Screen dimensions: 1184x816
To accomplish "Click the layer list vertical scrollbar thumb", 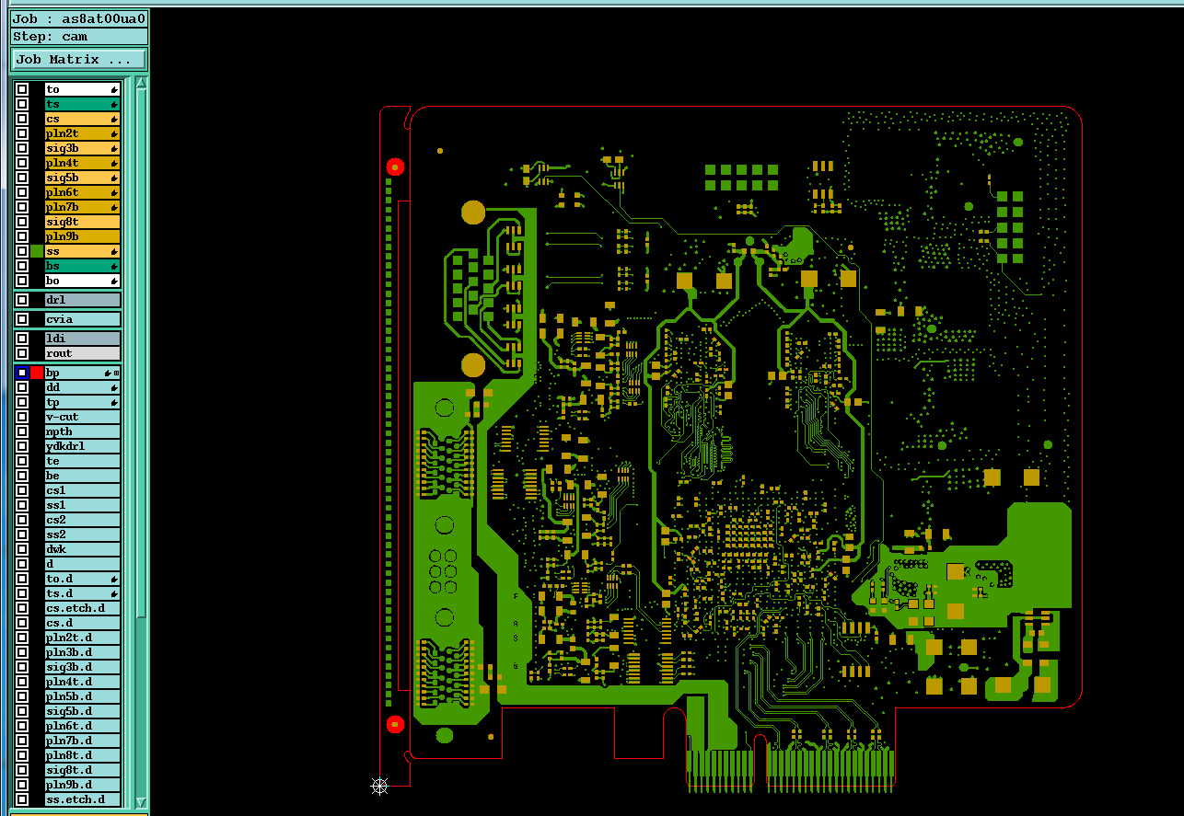I will click(x=141, y=354).
